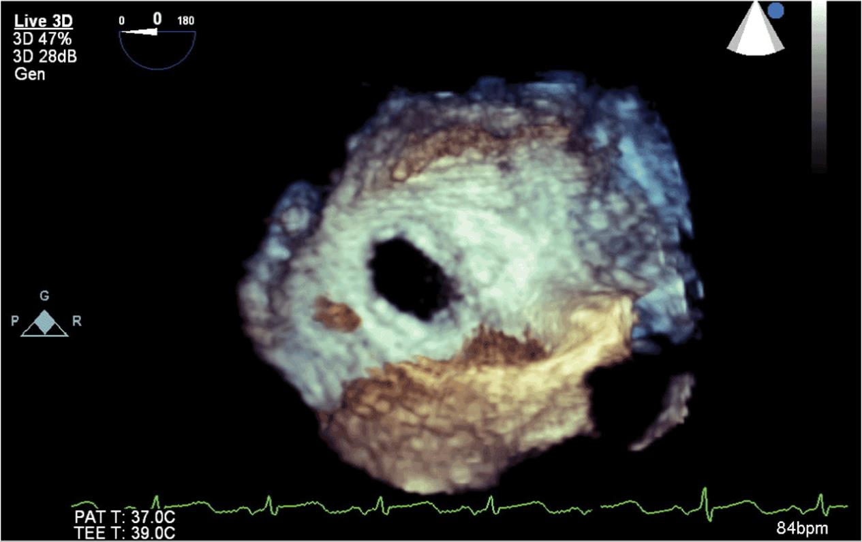
Task: Click the bold "0" angle value
Action: pyautogui.click(x=157, y=19)
